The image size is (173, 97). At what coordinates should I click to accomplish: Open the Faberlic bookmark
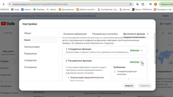(x=51, y=10)
